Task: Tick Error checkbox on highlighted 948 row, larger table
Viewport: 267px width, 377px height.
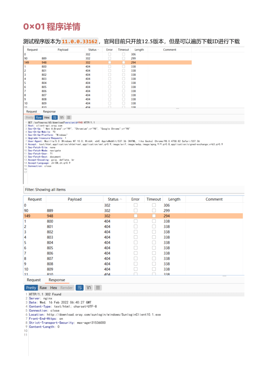Action: [136, 216]
